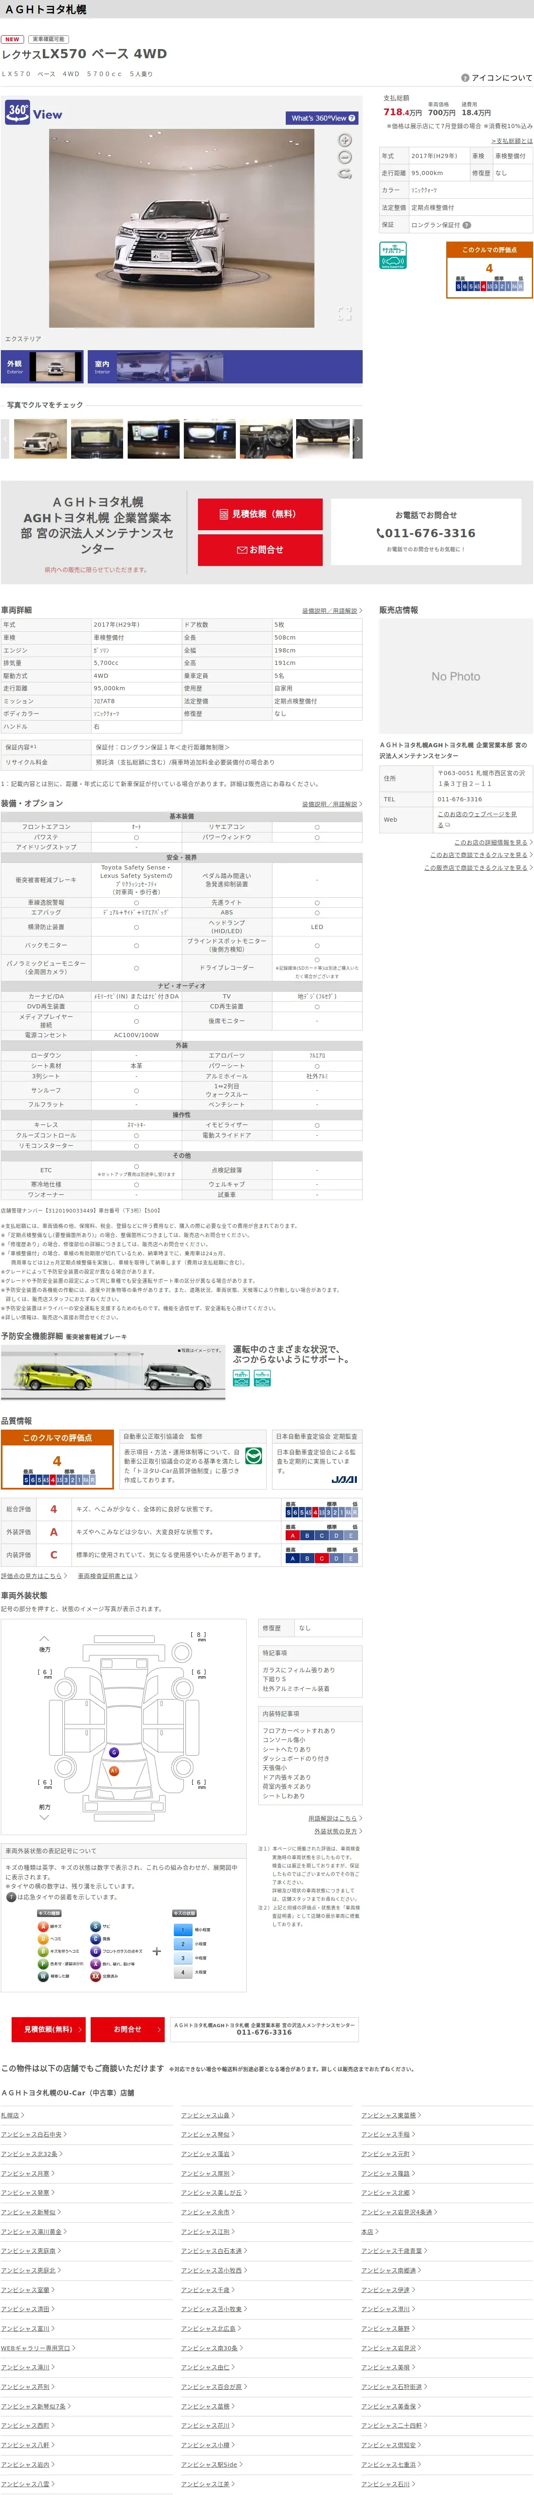534x2495 pixels.
Task: Open WEBギャラリー専用窓口 link
Action: [38, 2347]
